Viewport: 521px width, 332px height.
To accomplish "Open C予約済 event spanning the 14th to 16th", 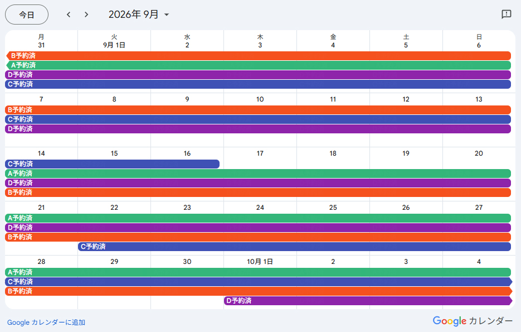I will click(113, 164).
